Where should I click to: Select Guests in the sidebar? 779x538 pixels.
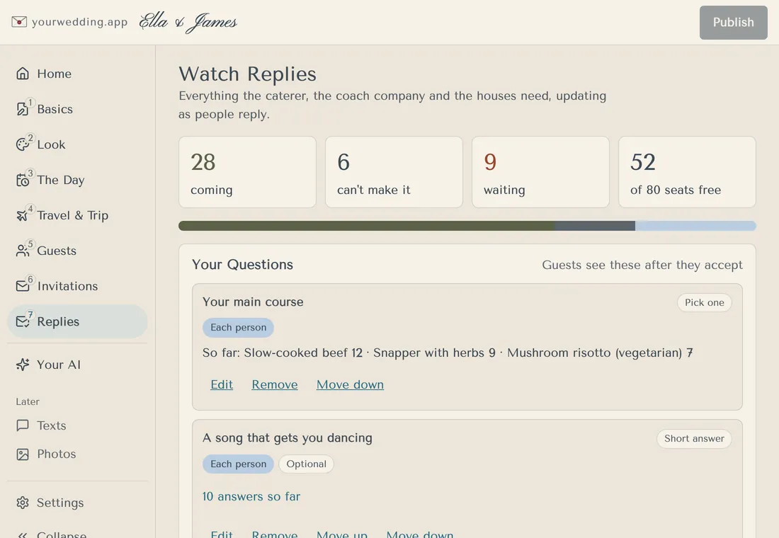click(x=77, y=251)
